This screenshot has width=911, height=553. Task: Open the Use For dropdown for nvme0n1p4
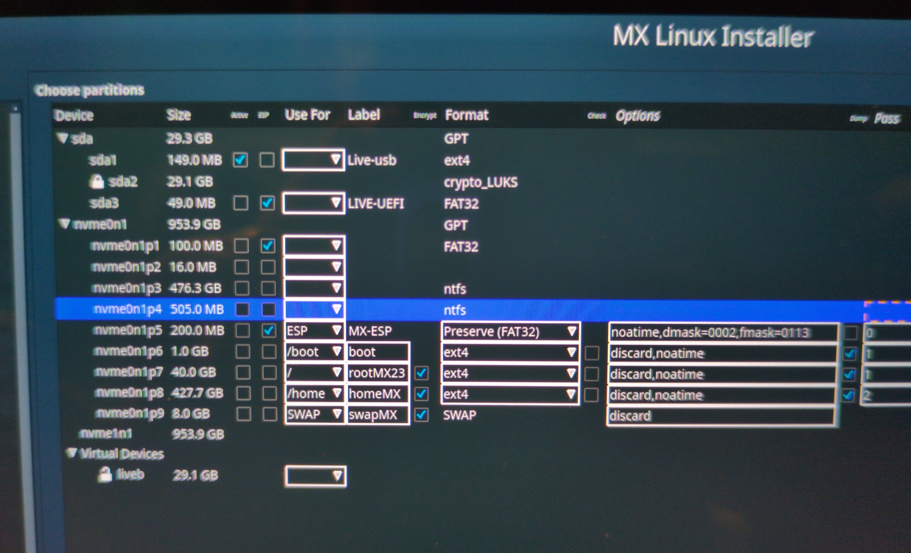(x=315, y=309)
